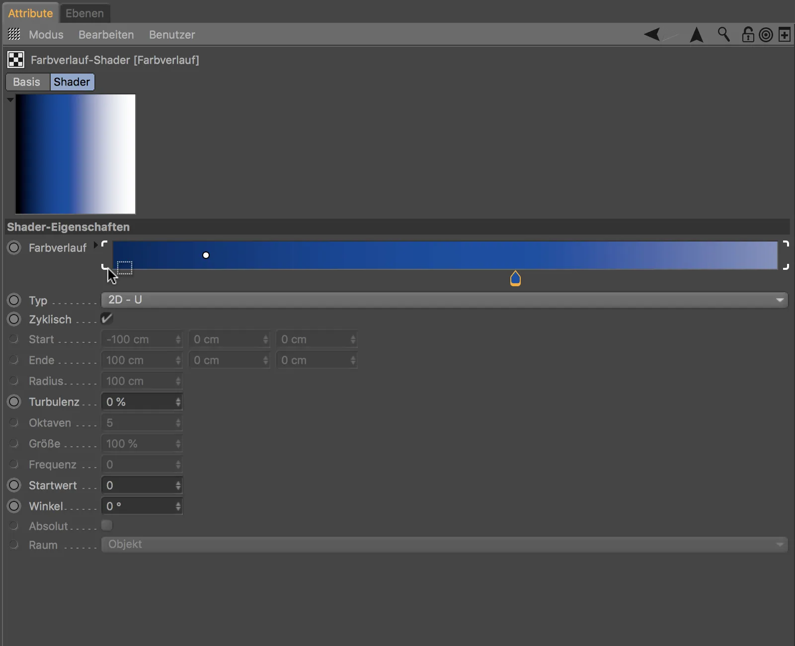Switch to the Attribute tab

click(x=30, y=13)
